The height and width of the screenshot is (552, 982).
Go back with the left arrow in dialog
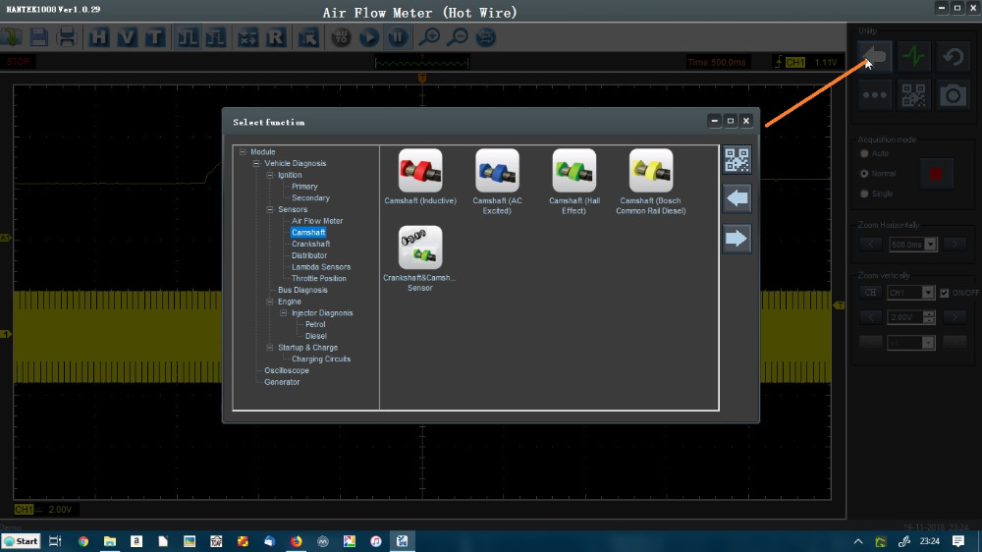[x=737, y=198]
